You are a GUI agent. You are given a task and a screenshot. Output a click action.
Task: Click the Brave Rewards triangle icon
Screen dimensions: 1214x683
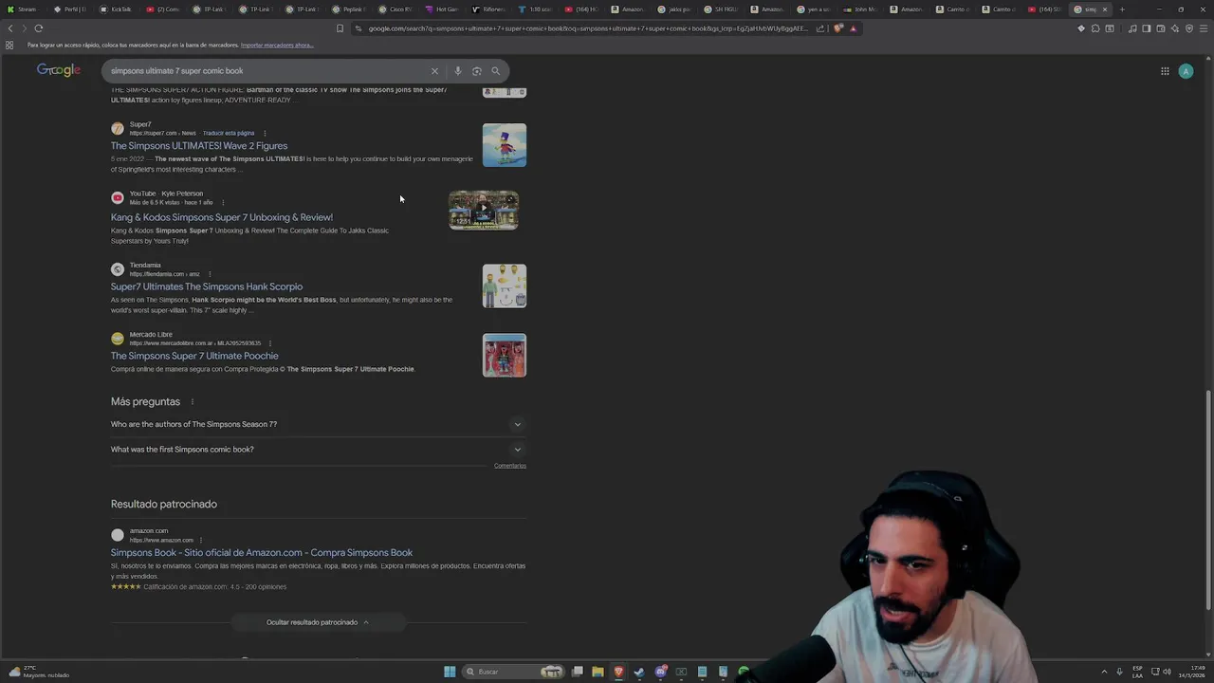[853, 28]
